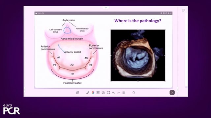This screenshot has width=211, height=118.
Task: Click the 'Non-coronary sinus' label
Action: 82,30
